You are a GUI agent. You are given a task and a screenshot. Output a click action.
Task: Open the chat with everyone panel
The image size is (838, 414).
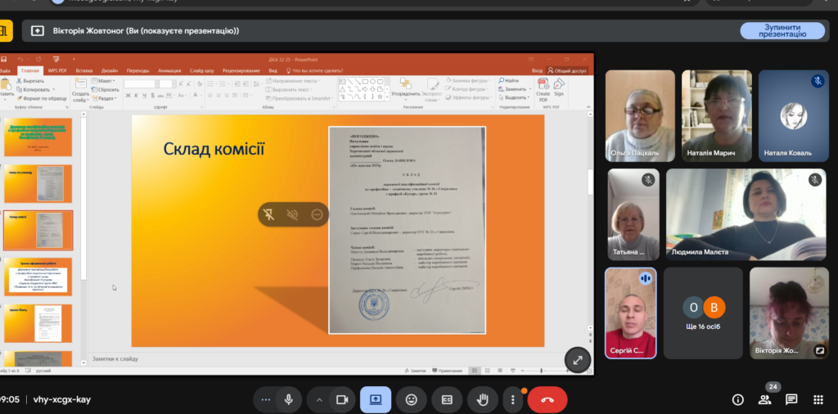pyautogui.click(x=791, y=399)
